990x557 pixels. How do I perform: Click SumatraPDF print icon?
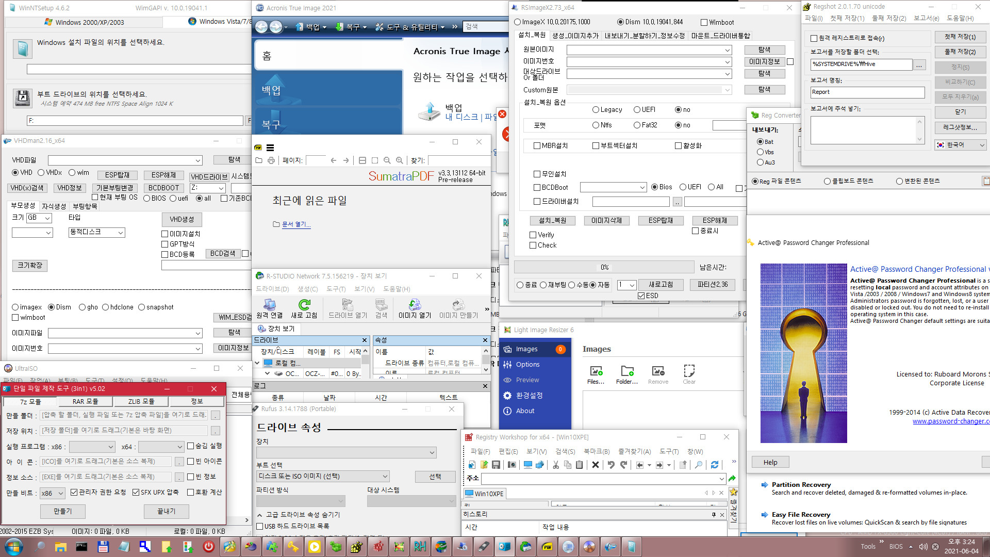pyautogui.click(x=271, y=160)
